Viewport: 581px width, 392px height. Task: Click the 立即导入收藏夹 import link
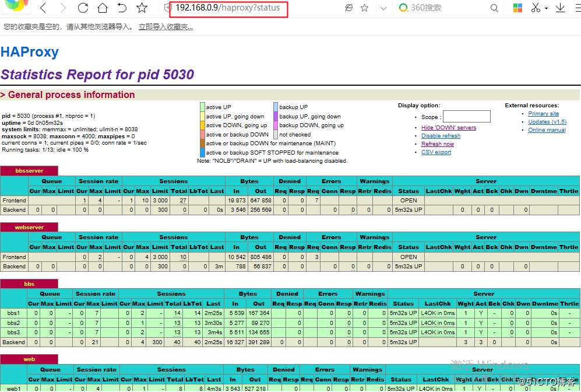point(166,27)
